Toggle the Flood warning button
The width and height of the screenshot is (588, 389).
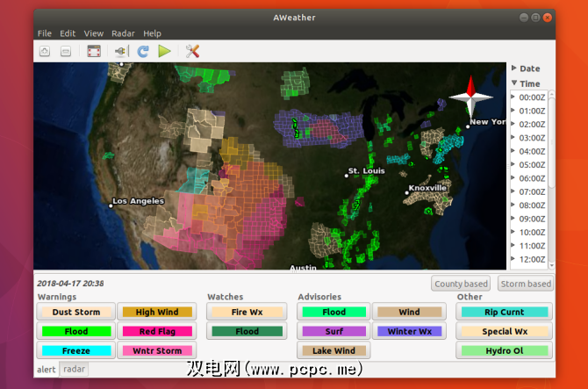[76, 331]
